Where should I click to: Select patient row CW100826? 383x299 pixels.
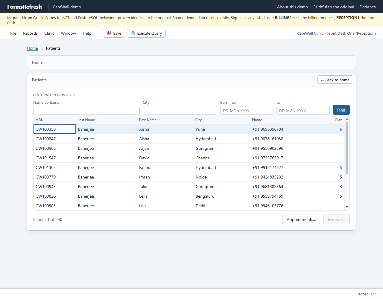[x=189, y=196]
